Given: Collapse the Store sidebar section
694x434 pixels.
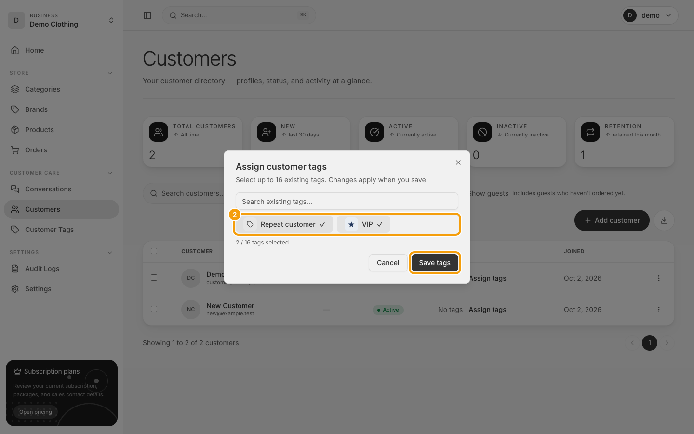Looking at the screenshot, I should [x=110, y=73].
